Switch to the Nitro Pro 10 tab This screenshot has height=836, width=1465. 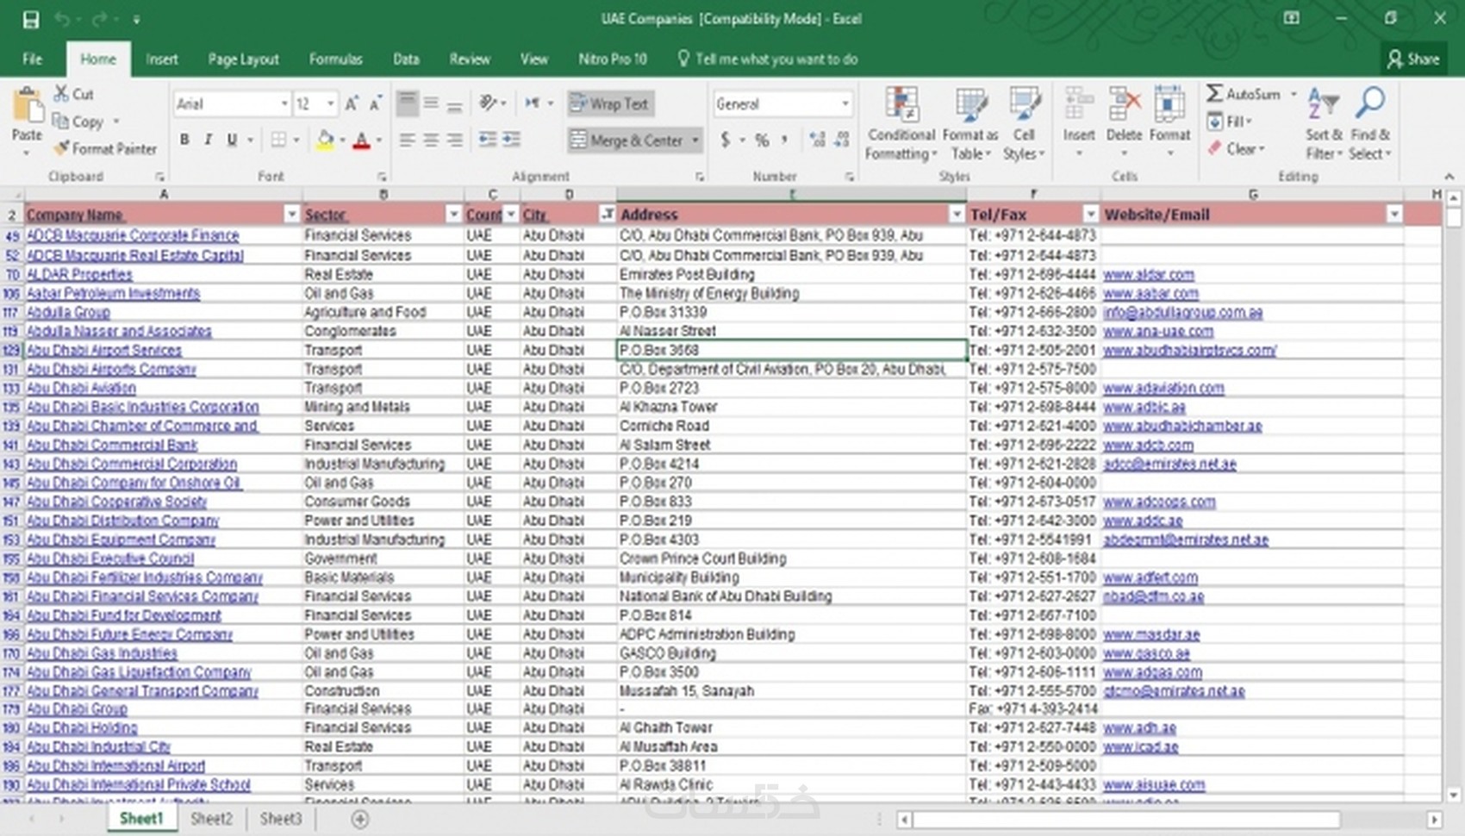tap(612, 59)
